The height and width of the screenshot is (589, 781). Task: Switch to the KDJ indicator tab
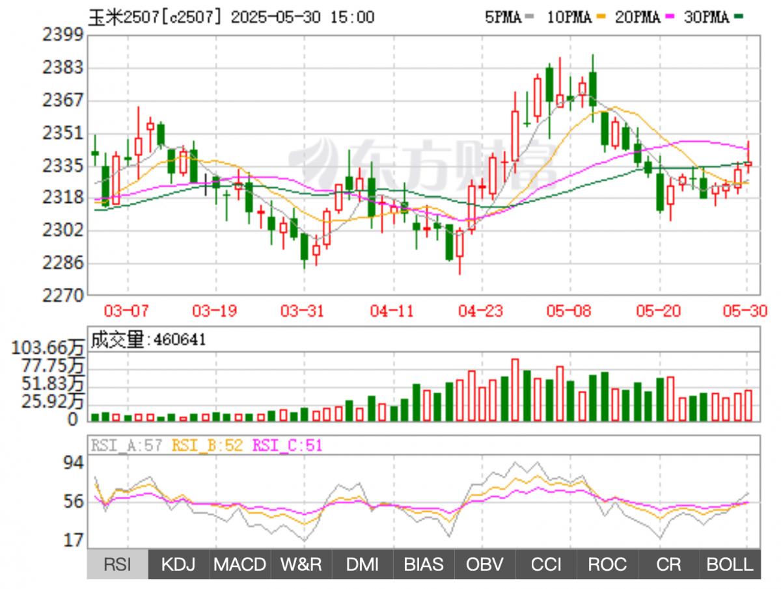pos(178,564)
